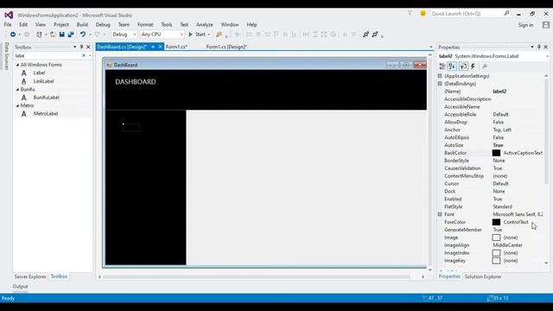Screen dimensions: 553x311
Task: Open the Any CPU platform dropdown
Action: pos(181,35)
